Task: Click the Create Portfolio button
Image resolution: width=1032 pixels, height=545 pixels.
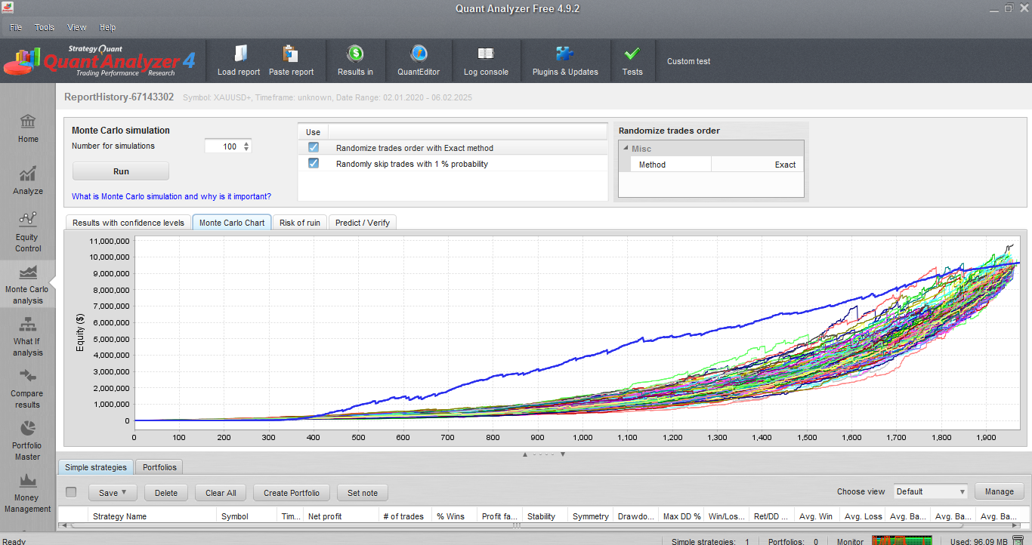Action: point(292,492)
